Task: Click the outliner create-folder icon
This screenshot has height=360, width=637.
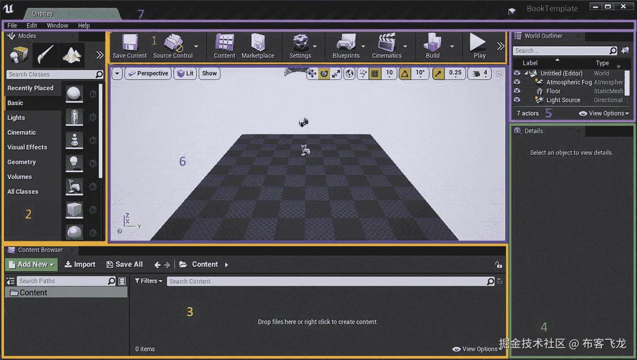Action: click(625, 50)
